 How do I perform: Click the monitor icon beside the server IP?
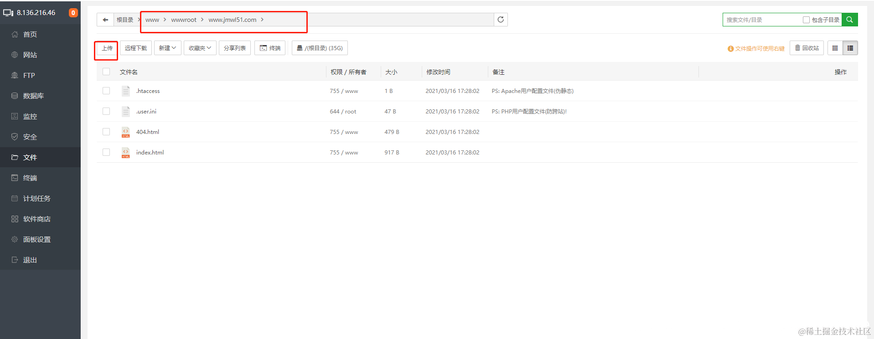point(8,13)
